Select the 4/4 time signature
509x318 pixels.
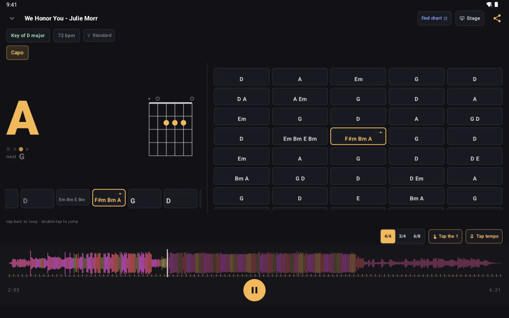(x=388, y=236)
